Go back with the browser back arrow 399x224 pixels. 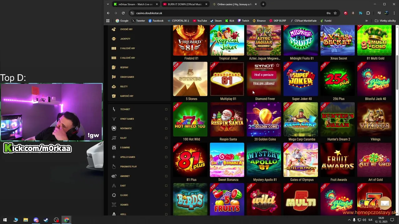pyautogui.click(x=108, y=13)
